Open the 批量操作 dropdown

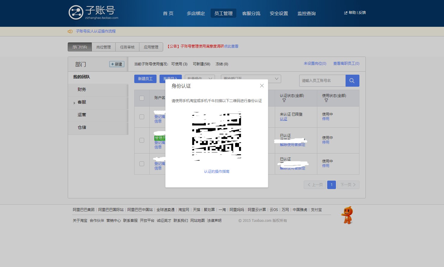pos(200,79)
